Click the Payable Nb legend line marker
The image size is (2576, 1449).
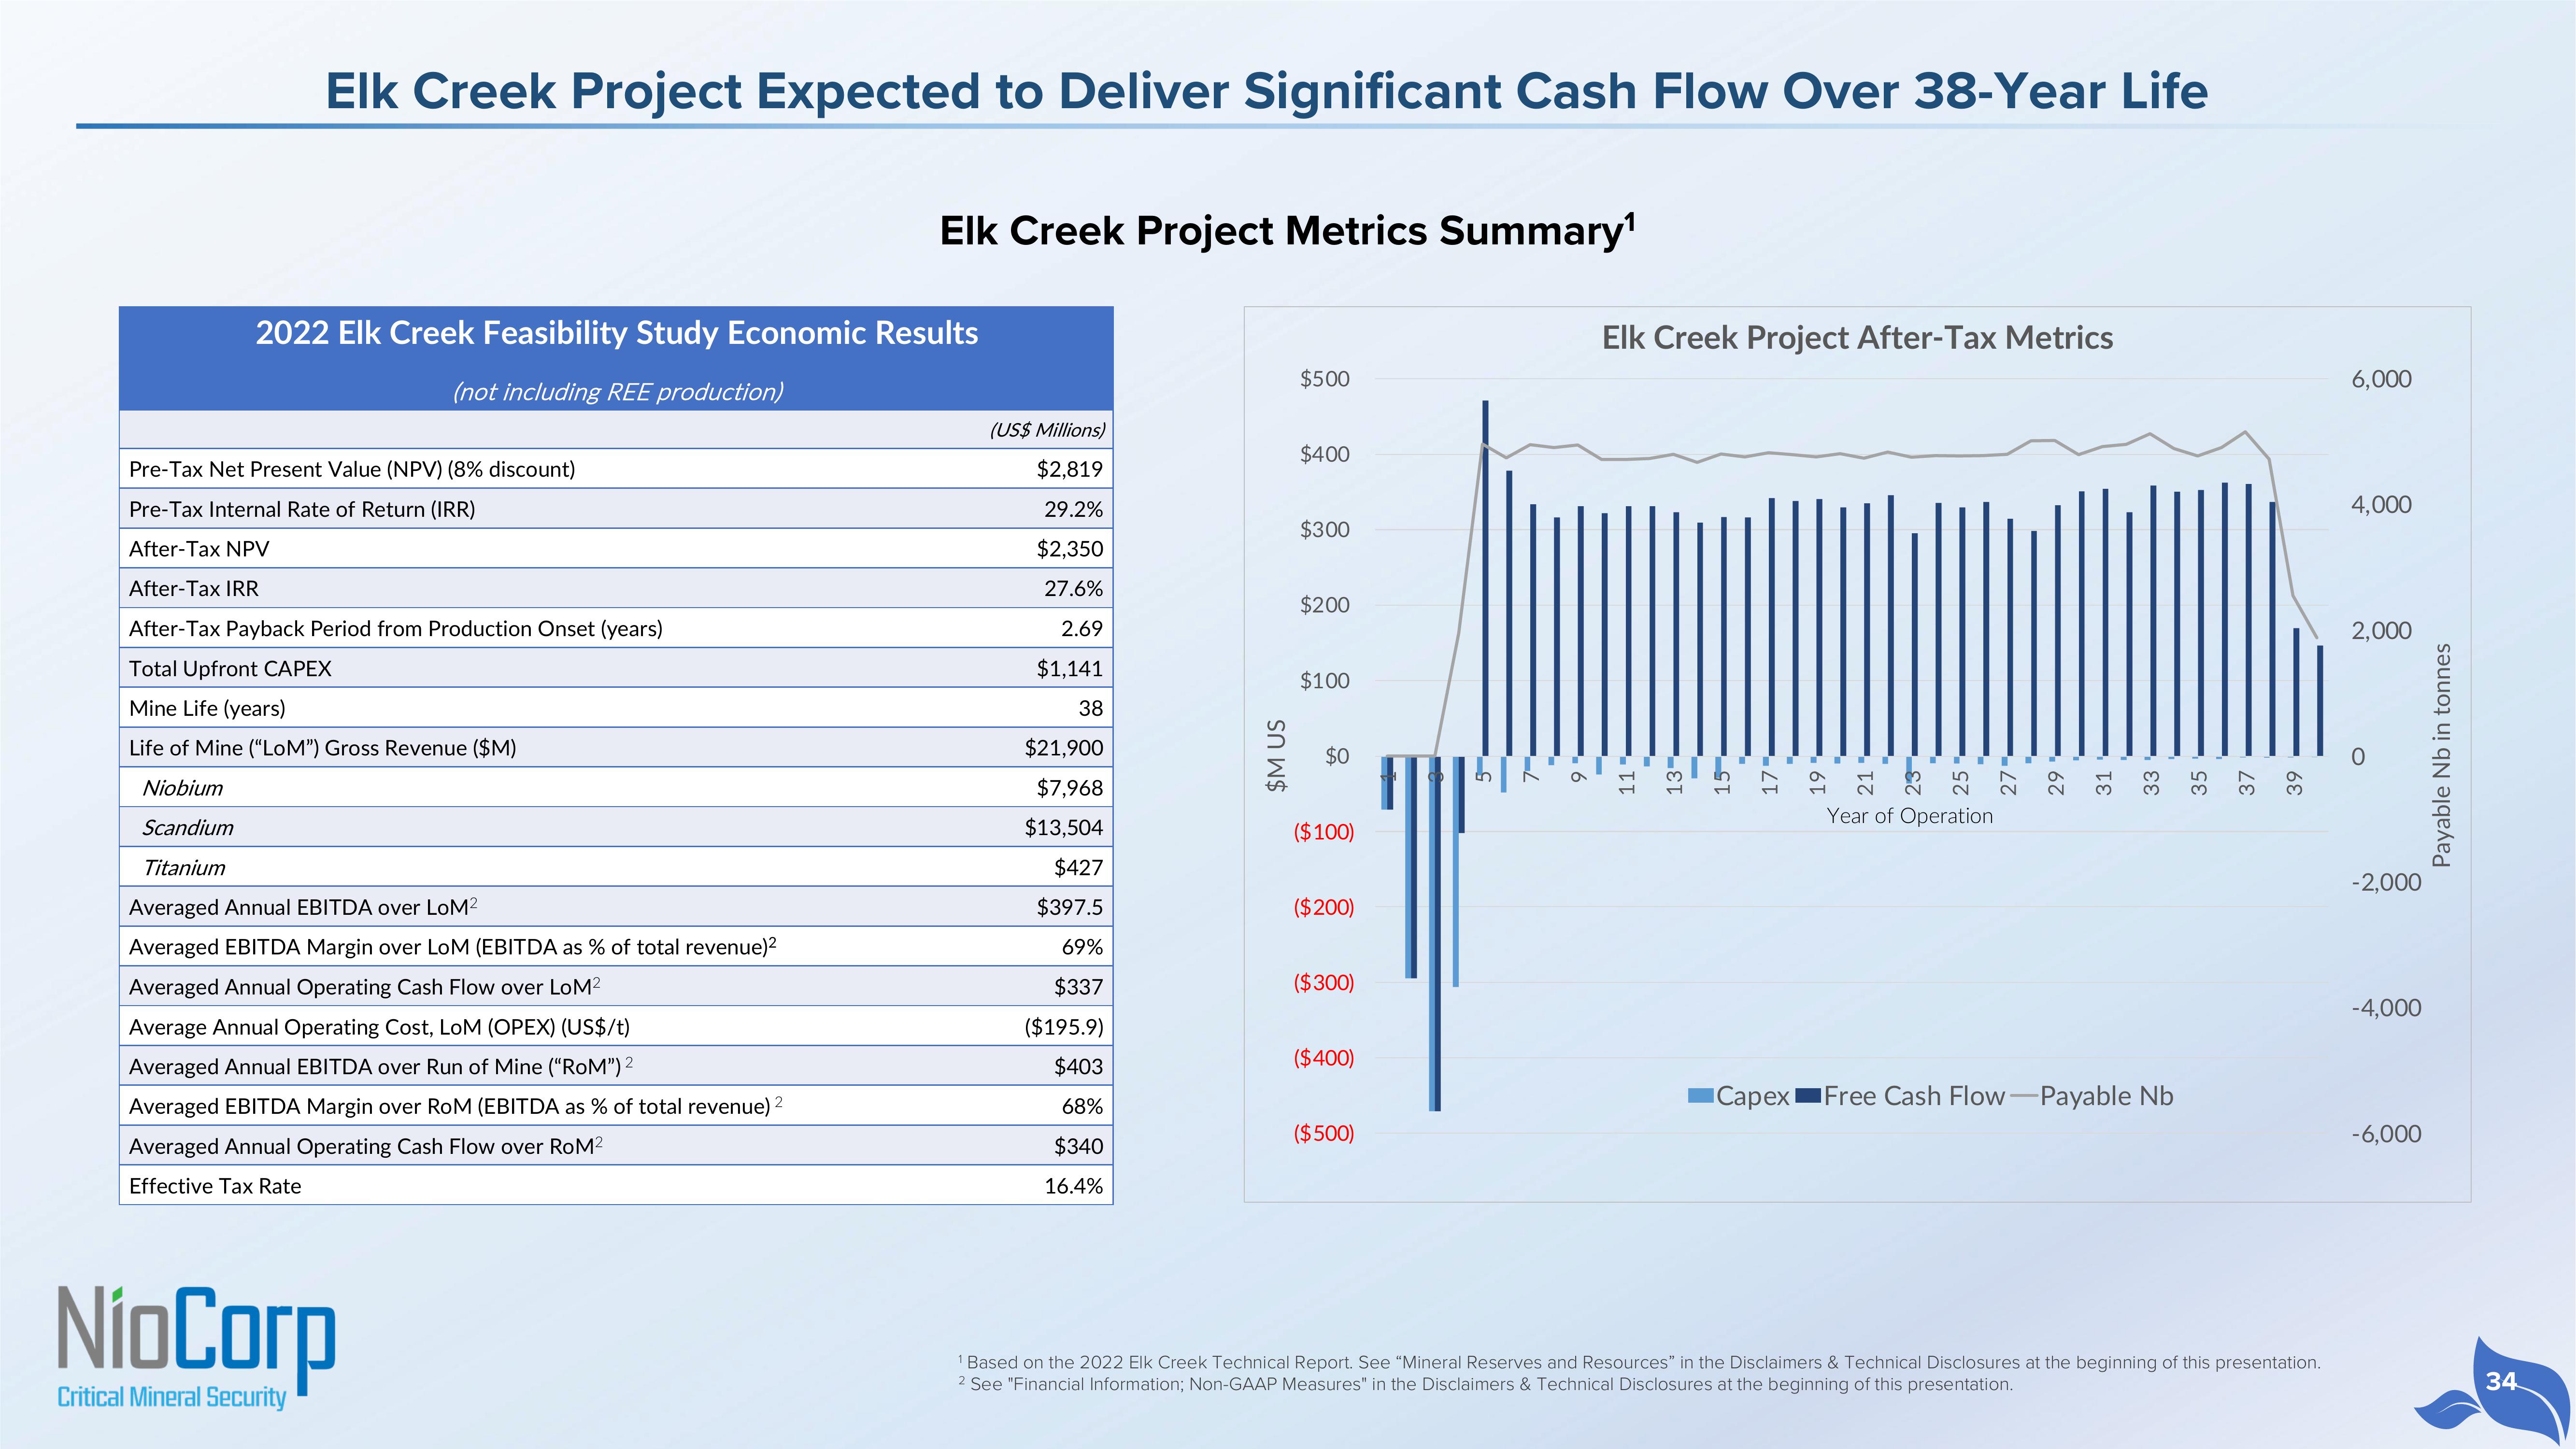click(x=2023, y=1097)
